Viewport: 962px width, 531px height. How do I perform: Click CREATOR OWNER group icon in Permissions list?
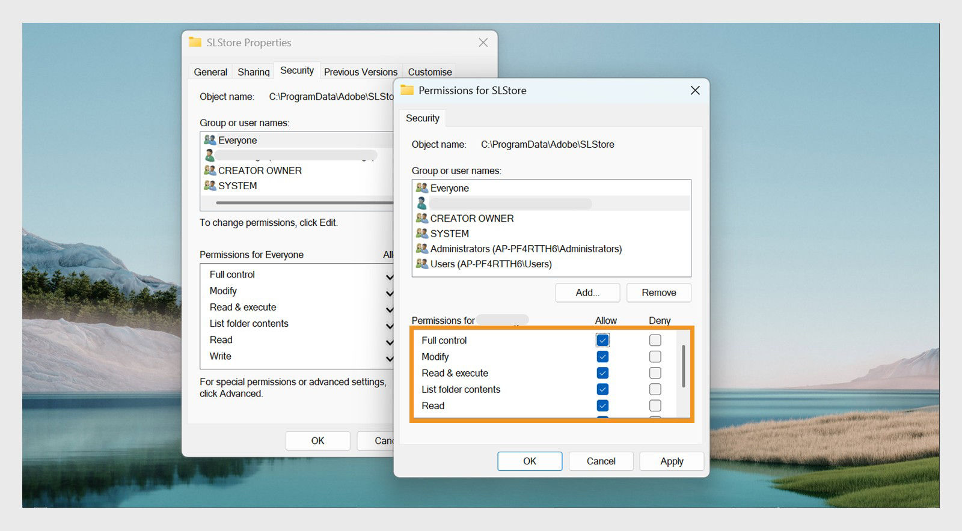422,218
